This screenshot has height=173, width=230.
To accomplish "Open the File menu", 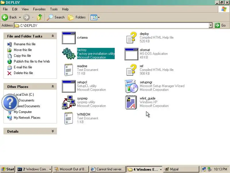I will [x=5, y=9].
